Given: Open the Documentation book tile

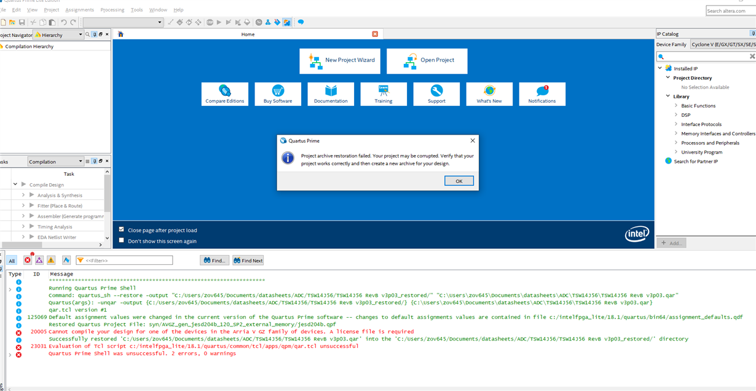Looking at the screenshot, I should point(331,94).
